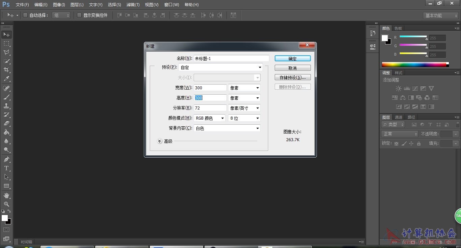Click 名称 input field 未标题-1

click(231, 58)
